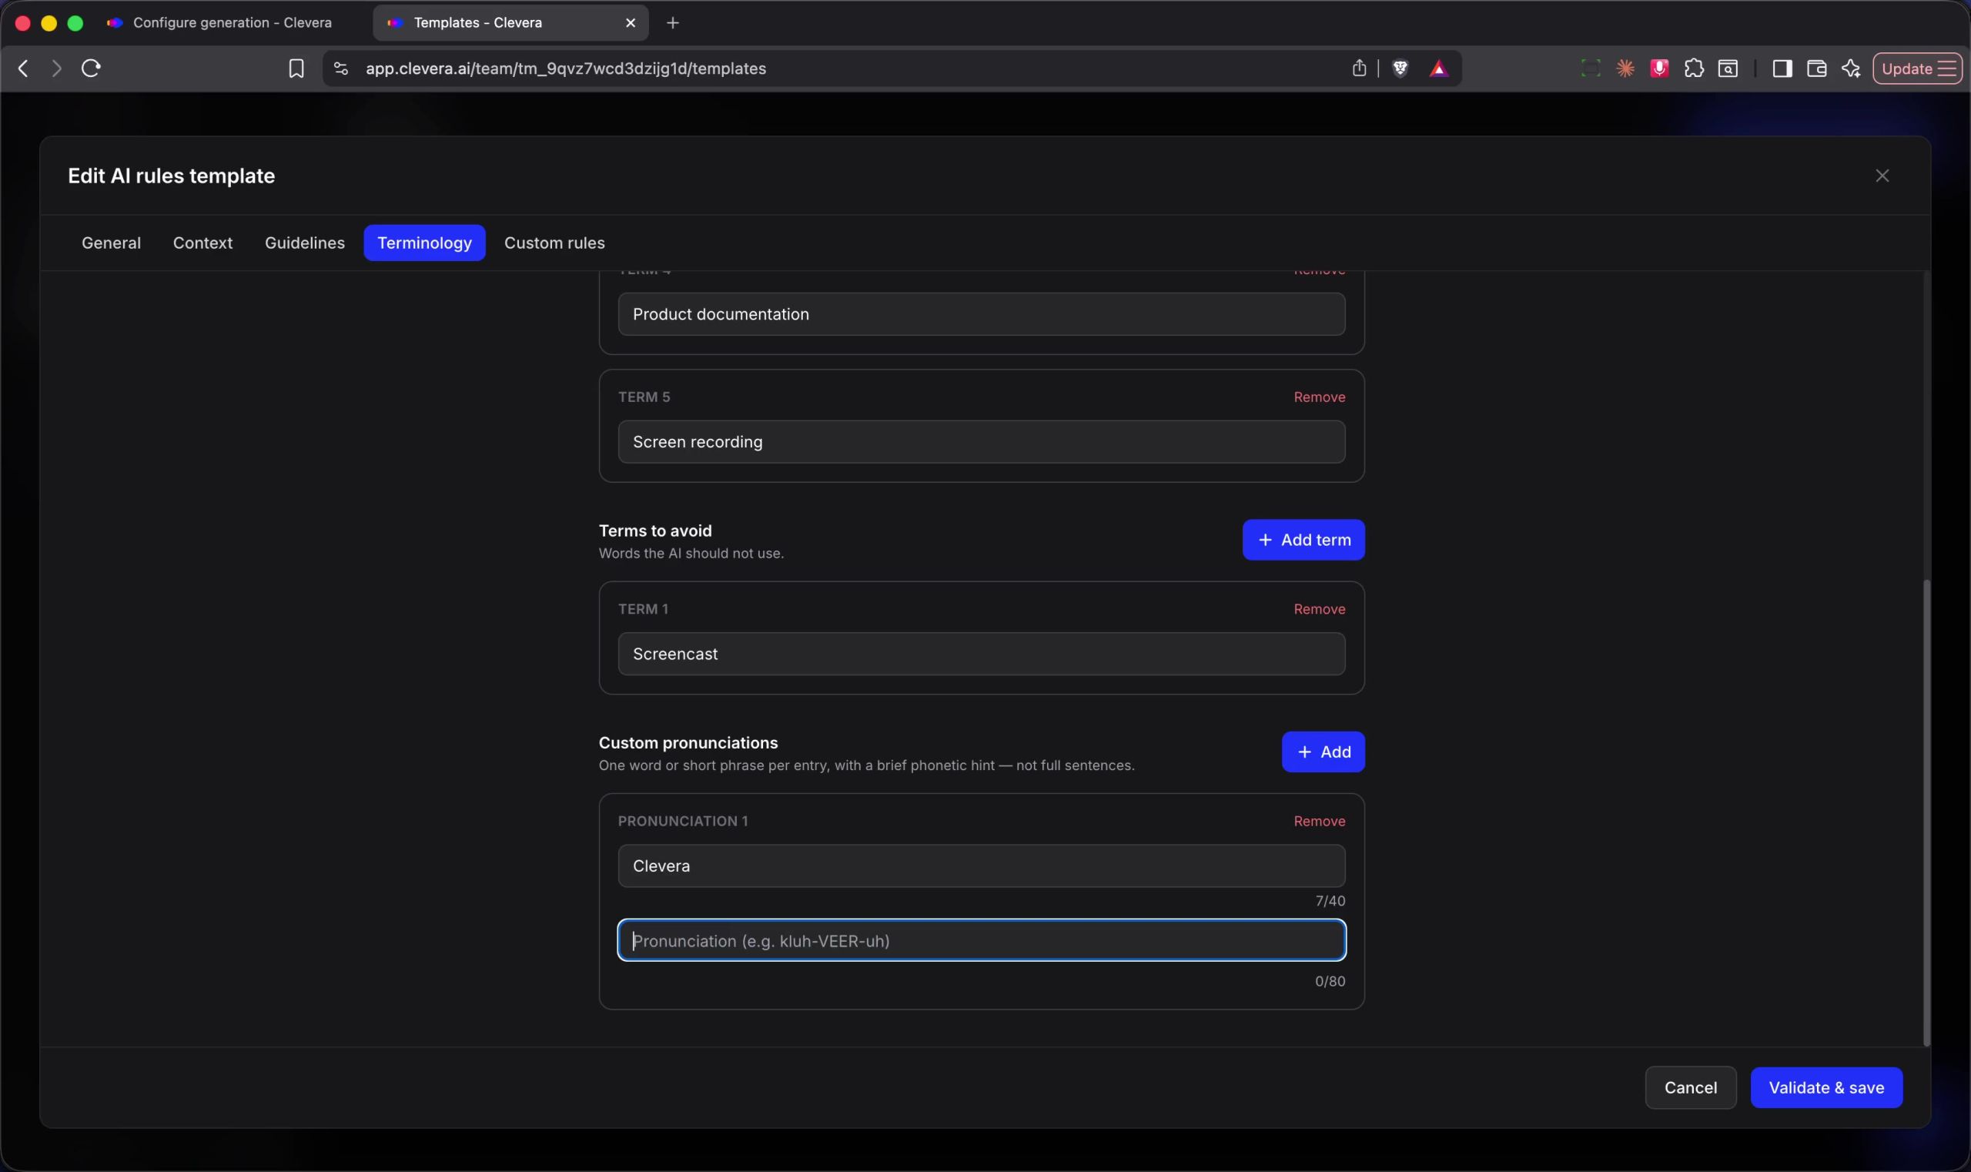1971x1172 pixels.
Task: Open the Custom rules tab
Action: (554, 243)
